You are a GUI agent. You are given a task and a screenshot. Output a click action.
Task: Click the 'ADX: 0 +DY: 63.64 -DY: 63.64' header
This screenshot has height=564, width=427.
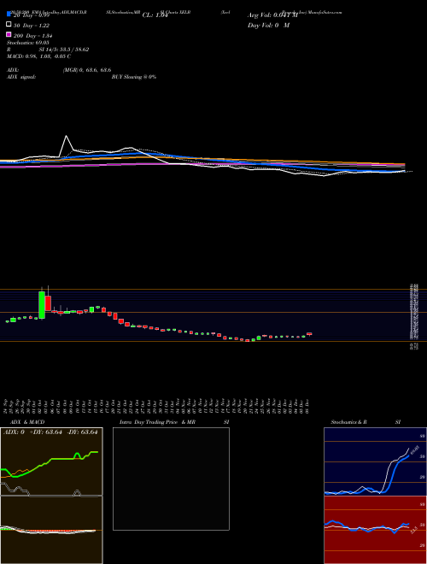[50, 432]
